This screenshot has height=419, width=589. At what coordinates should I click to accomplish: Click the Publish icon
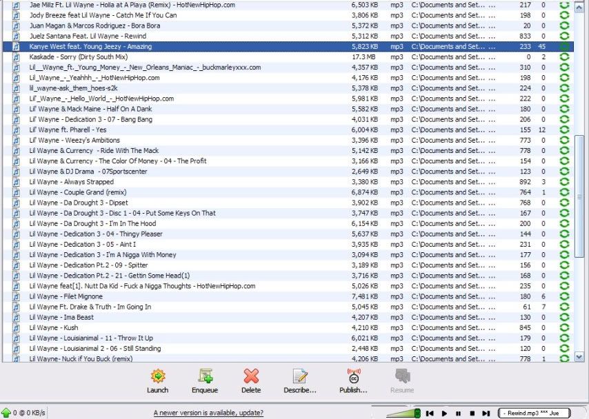353,376
